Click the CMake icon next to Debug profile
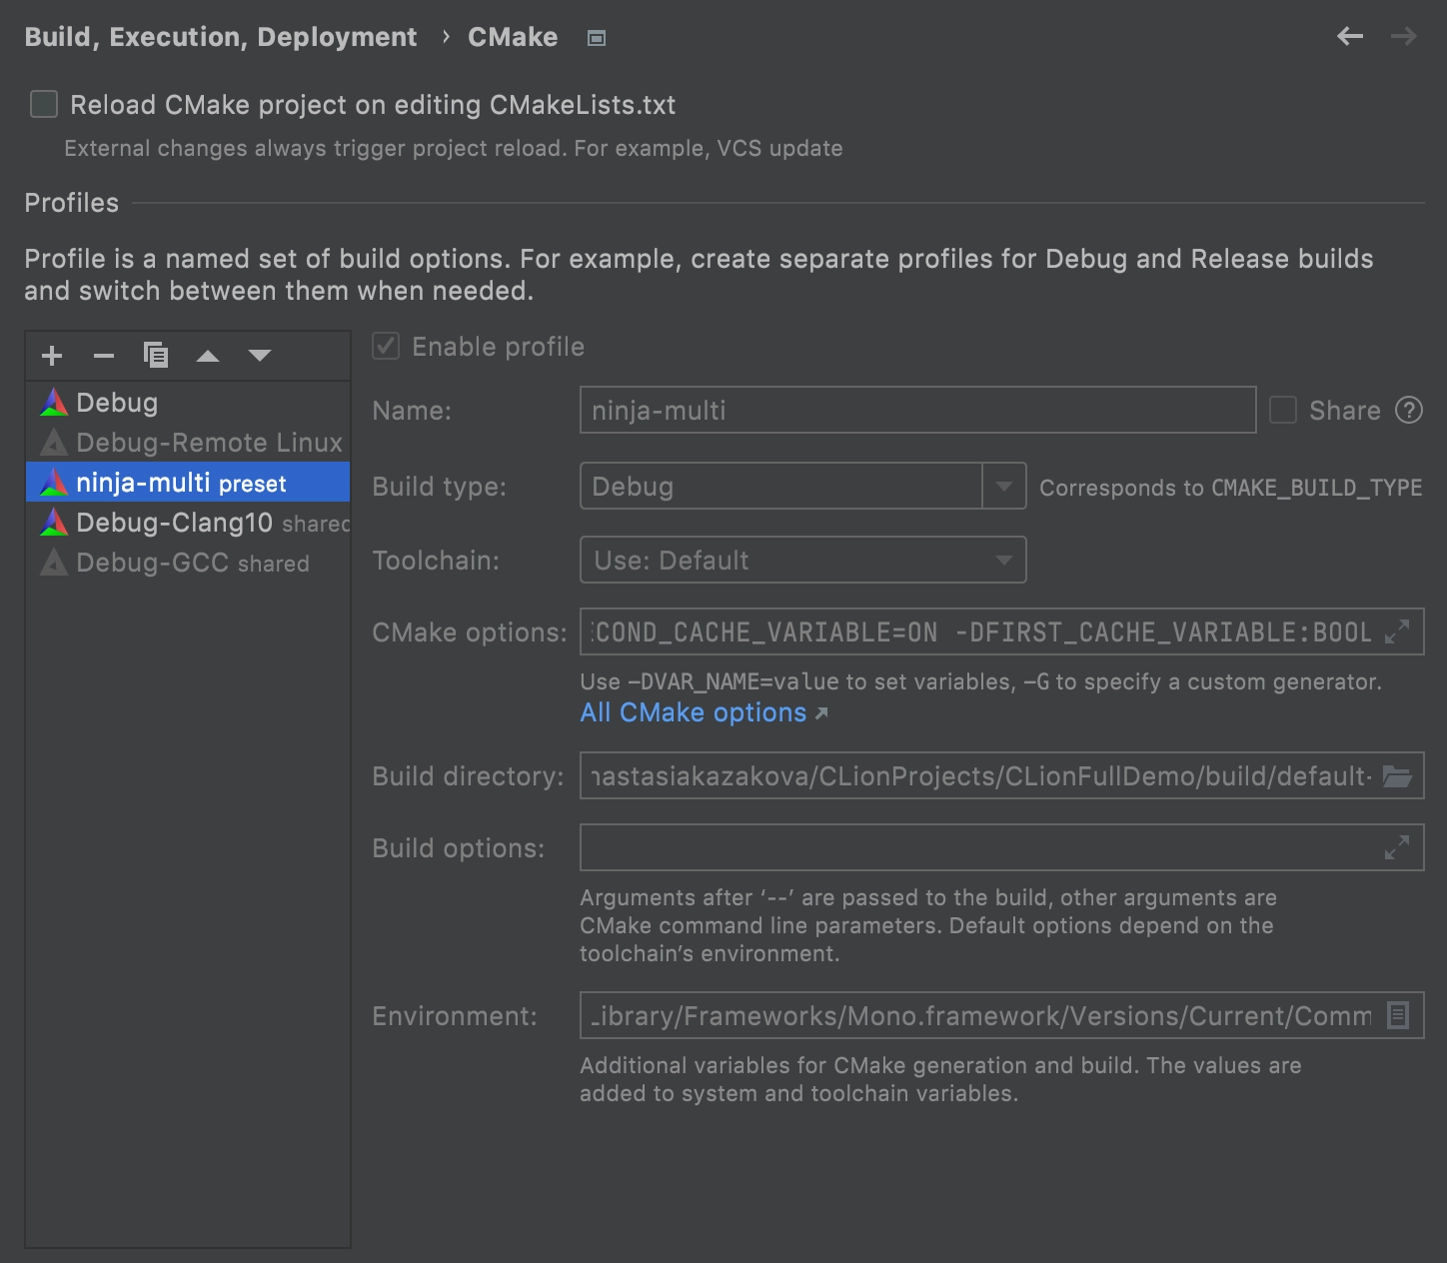 (54, 403)
